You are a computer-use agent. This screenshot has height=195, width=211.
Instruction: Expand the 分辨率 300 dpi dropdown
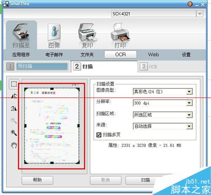[189, 103]
